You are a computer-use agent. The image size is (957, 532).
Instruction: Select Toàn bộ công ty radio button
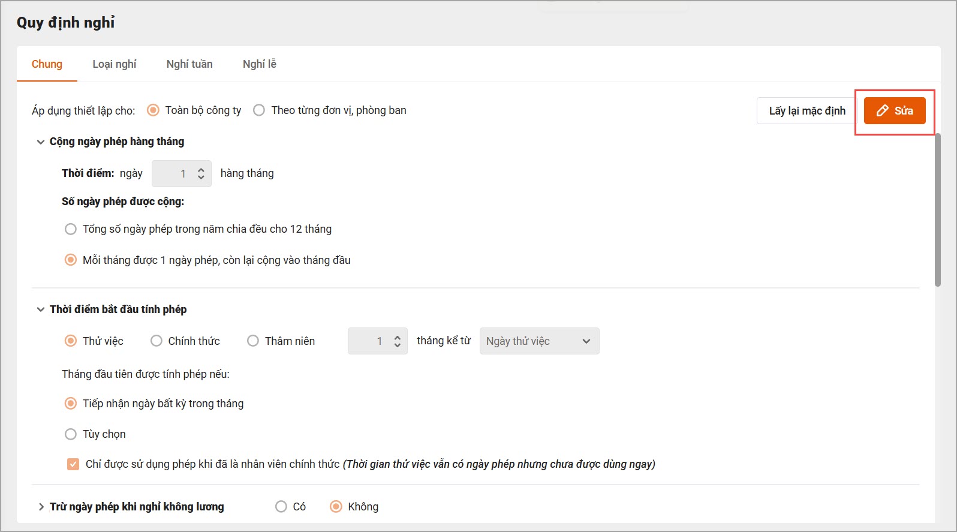click(154, 110)
